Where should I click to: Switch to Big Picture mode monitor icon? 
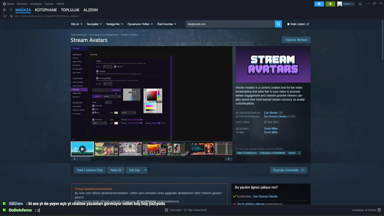(x=360, y=4)
